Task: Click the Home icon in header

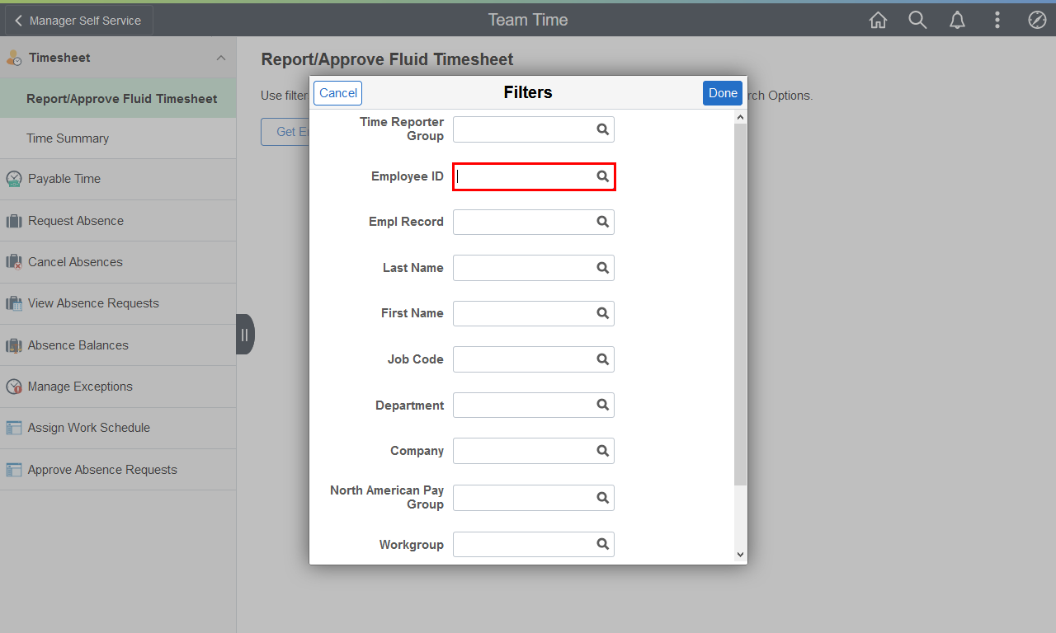Action: tap(878, 21)
